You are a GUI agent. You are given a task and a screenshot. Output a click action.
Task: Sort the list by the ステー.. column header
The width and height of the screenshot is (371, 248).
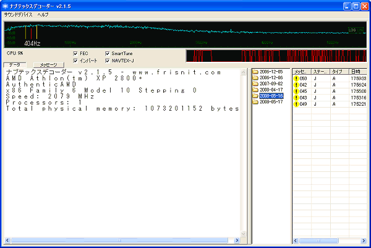[x=320, y=72]
